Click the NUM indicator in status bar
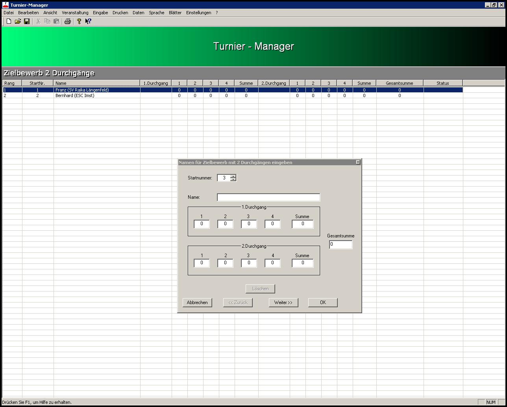Image resolution: width=507 pixels, height=407 pixels. (491, 402)
